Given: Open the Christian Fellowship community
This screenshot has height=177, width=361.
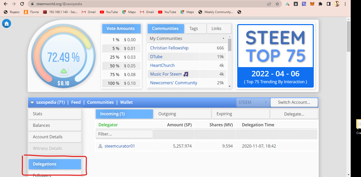Looking at the screenshot, I should (169, 48).
